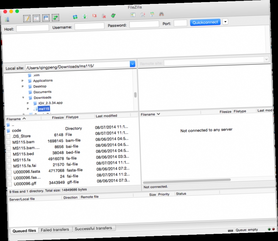
Task: Open Find files with the binoculars icon
Action: (x=161, y=14)
